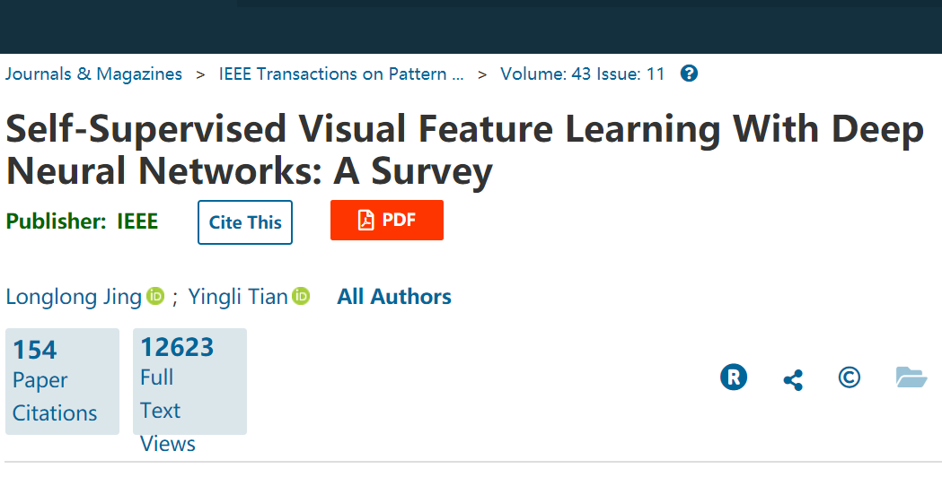Go to Journals & Magazines breadcrumb
This screenshot has width=942, height=486.
(93, 74)
